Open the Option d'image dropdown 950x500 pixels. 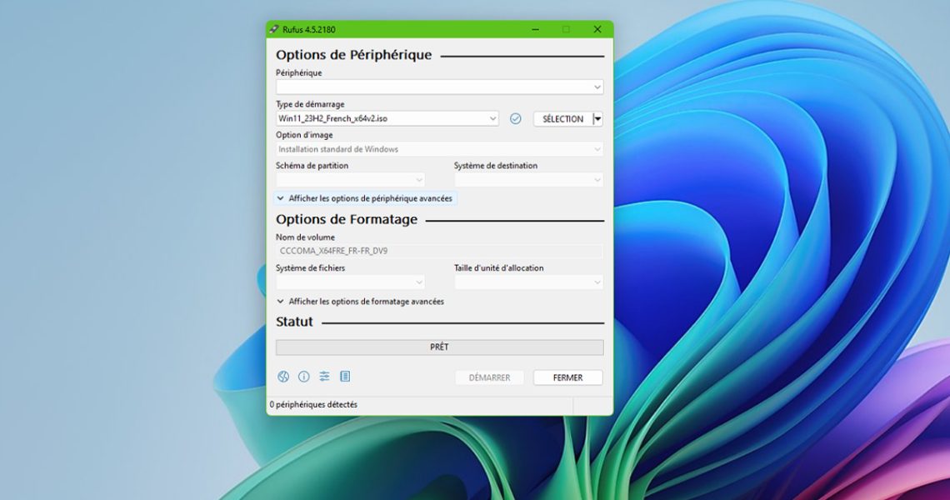[x=439, y=150]
